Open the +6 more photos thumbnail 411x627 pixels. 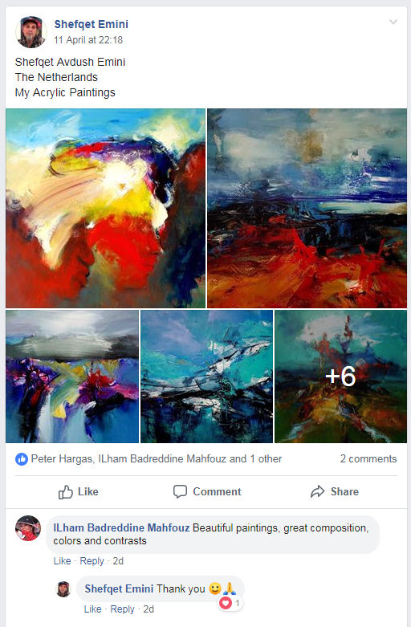click(x=340, y=377)
